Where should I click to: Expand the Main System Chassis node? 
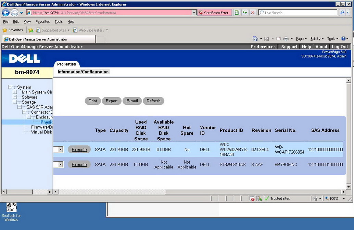pyautogui.click(x=15, y=92)
